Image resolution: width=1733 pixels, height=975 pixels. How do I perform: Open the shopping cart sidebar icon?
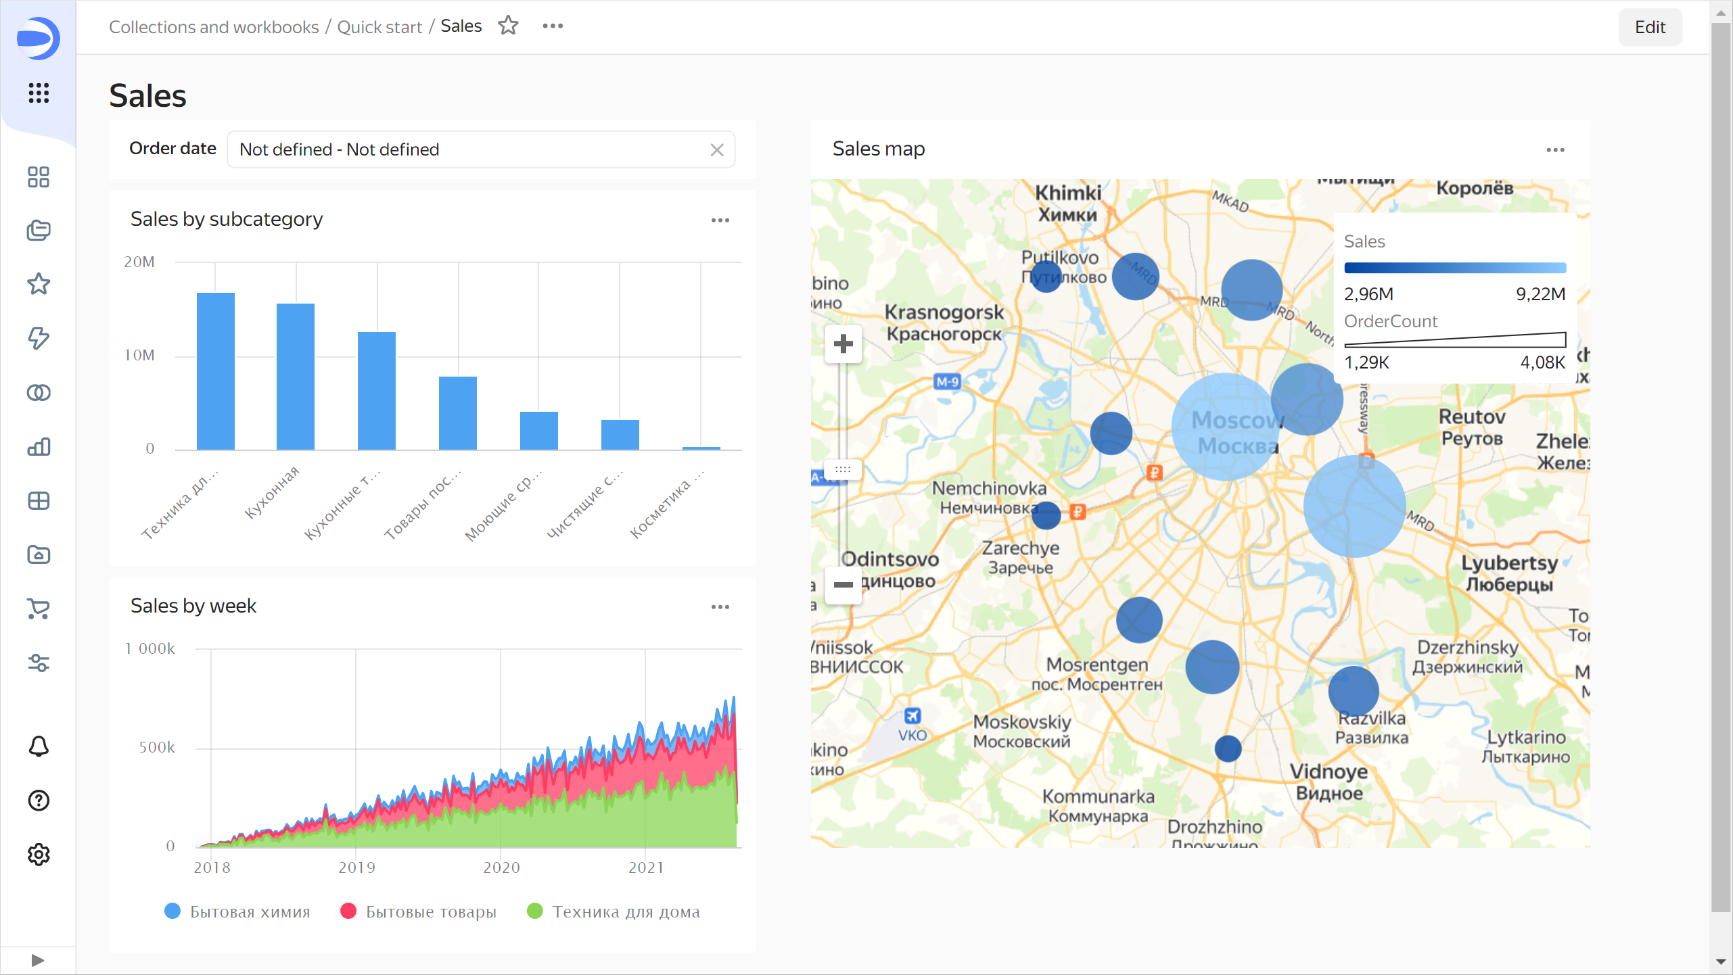pyautogui.click(x=39, y=609)
